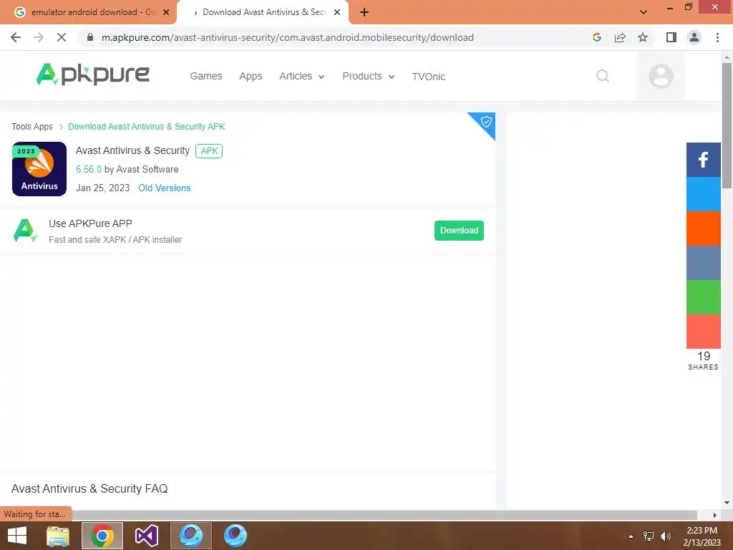Click the APKPure app icon beside Use APKPure APP

[25, 231]
